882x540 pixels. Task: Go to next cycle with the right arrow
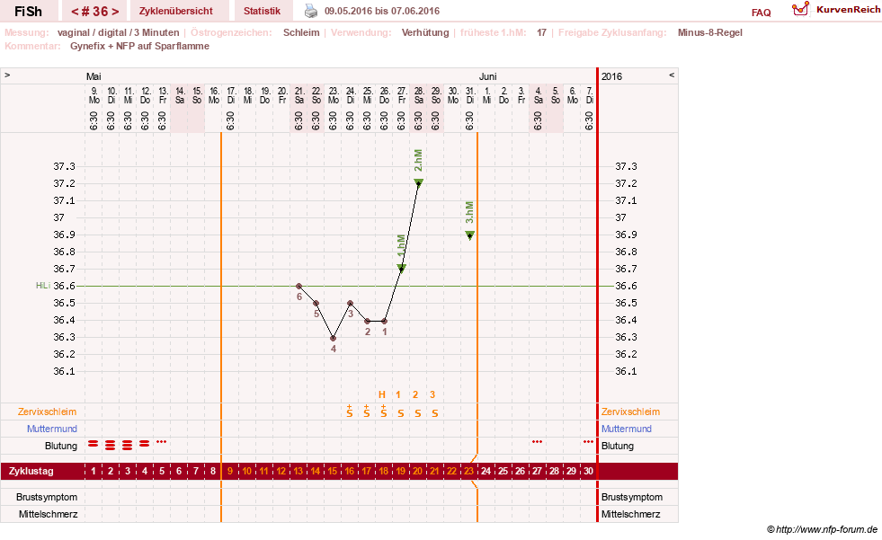tap(115, 12)
